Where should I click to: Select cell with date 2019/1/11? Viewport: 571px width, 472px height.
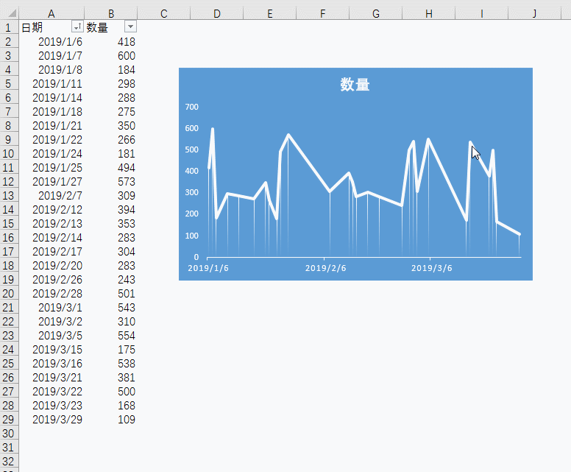coord(52,83)
